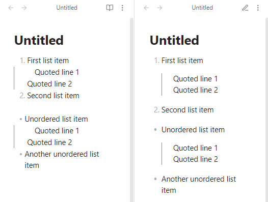Click the large Untitled heading in left editor

pyautogui.click(x=39, y=40)
